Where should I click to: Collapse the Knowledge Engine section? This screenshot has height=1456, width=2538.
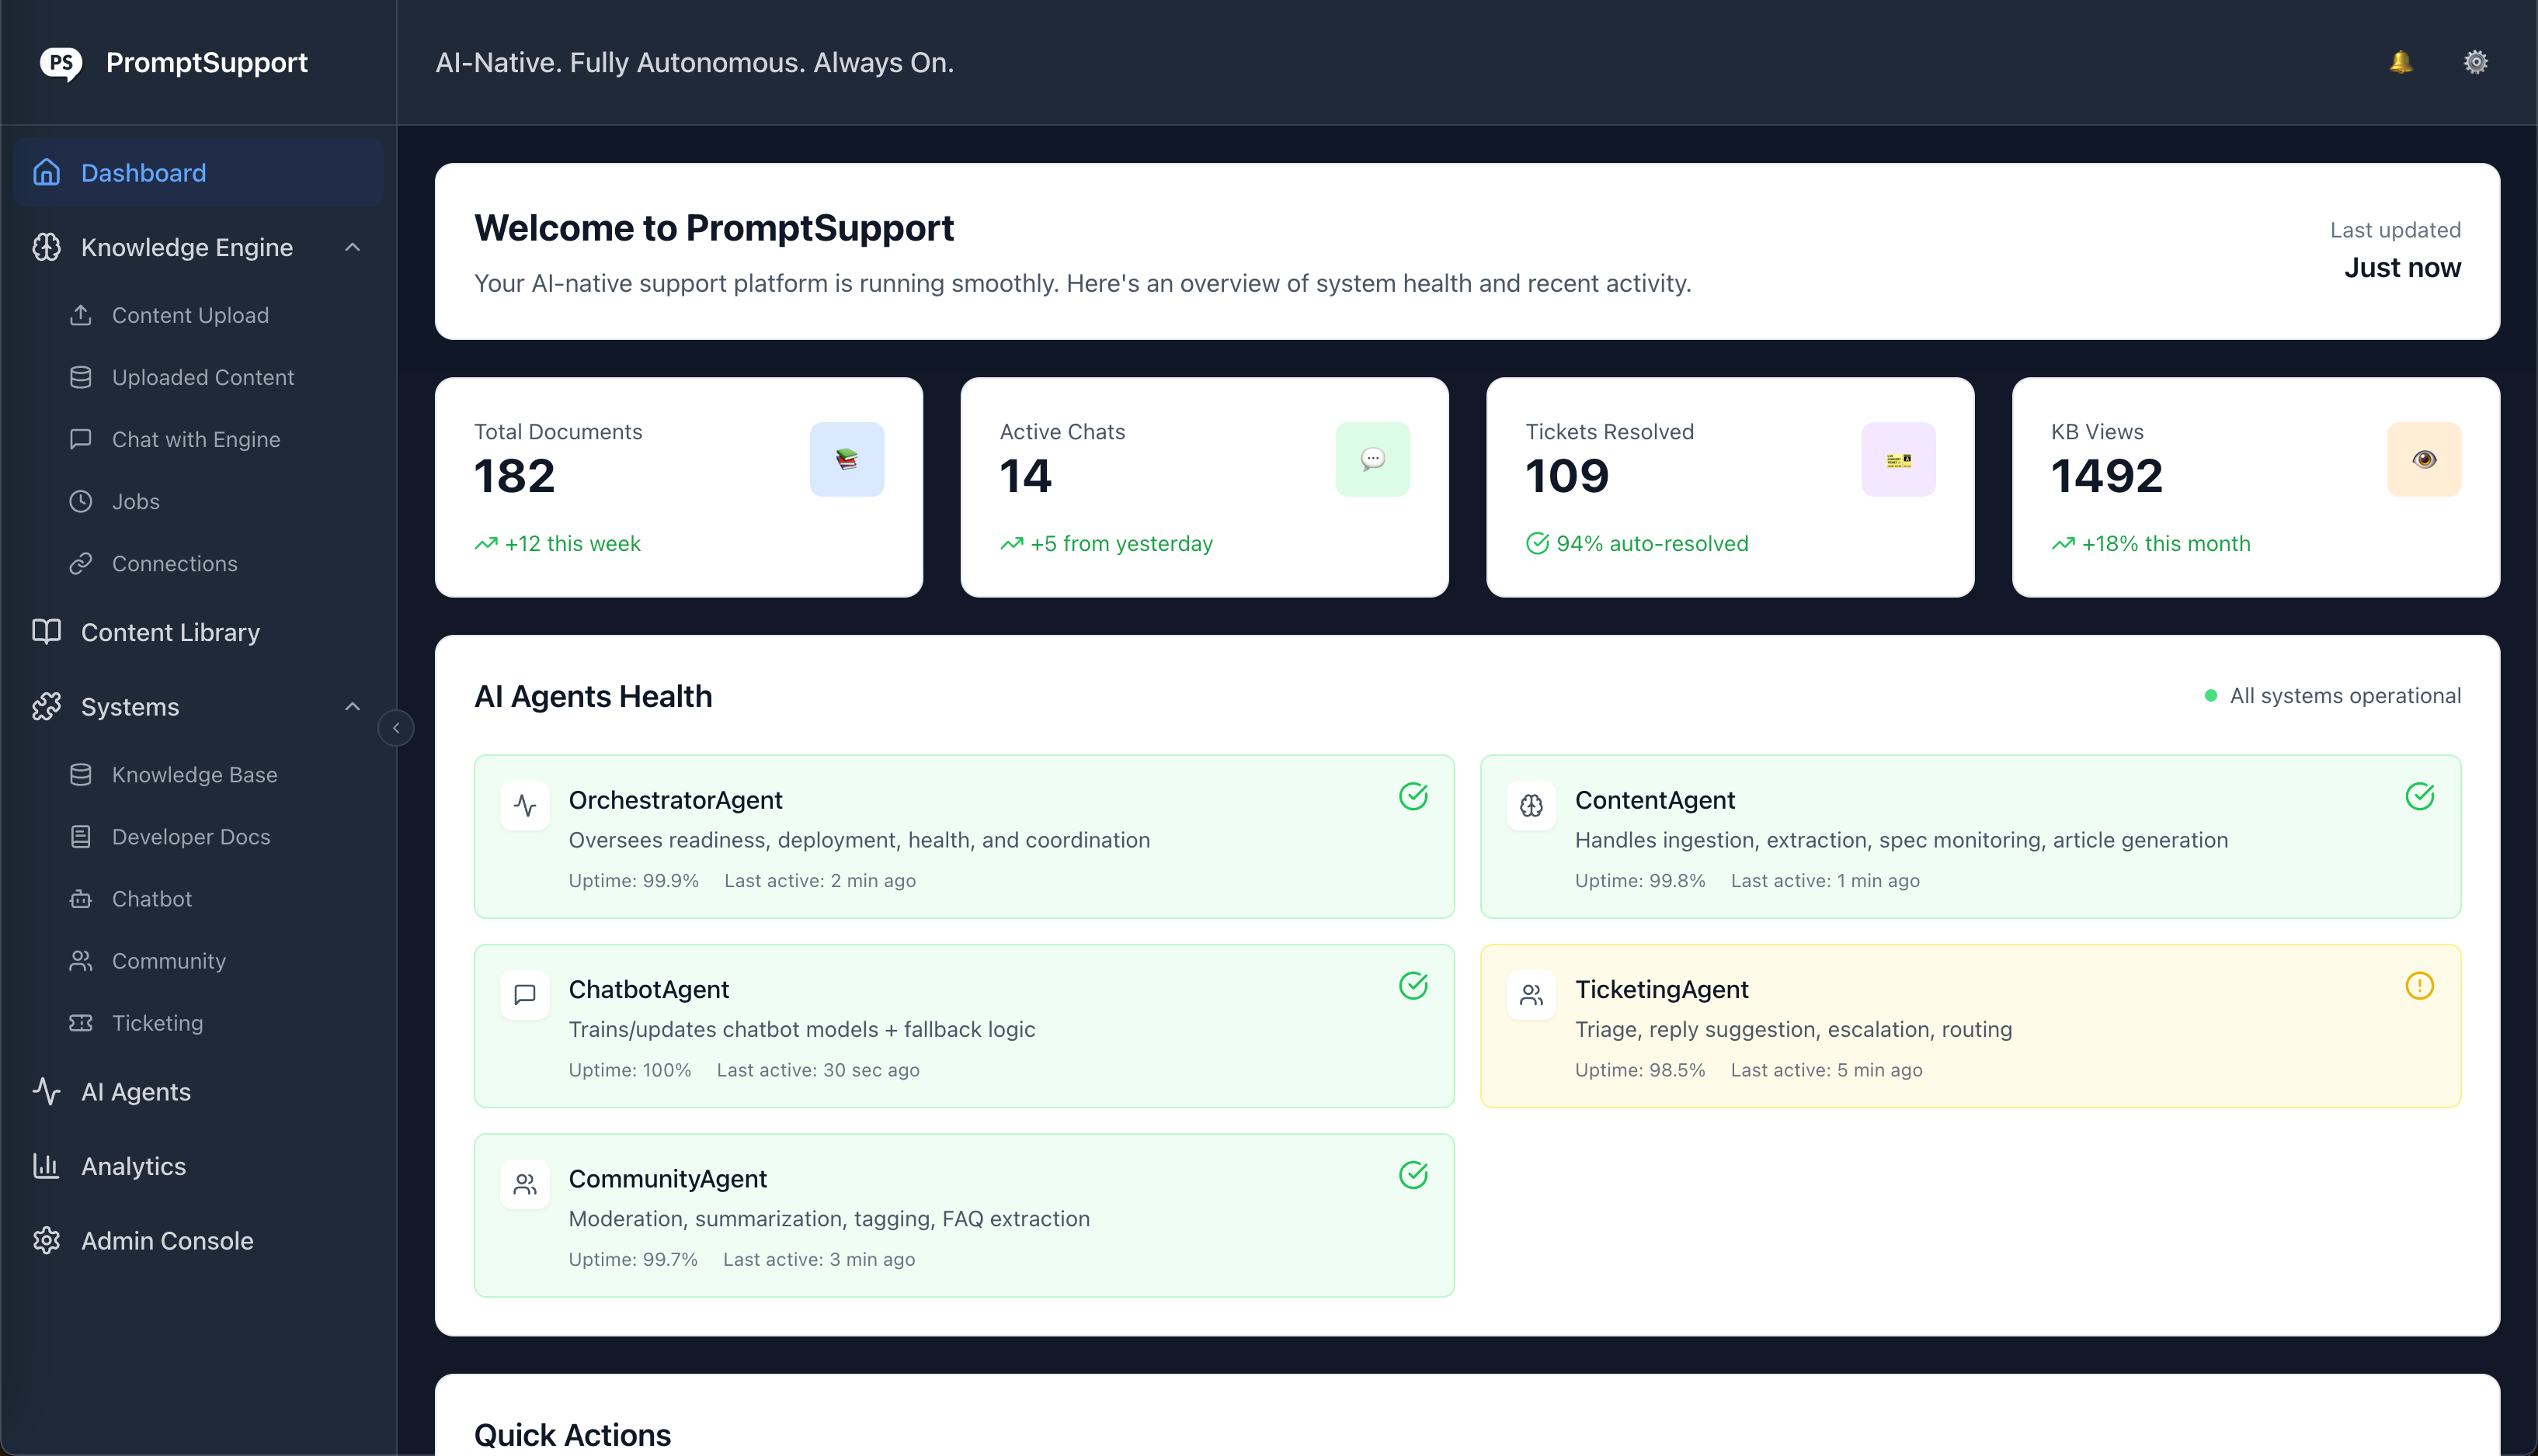pyautogui.click(x=351, y=247)
